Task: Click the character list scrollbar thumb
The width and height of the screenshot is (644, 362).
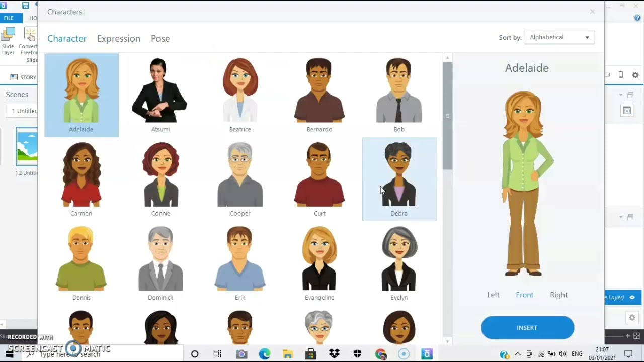Action: point(447,116)
